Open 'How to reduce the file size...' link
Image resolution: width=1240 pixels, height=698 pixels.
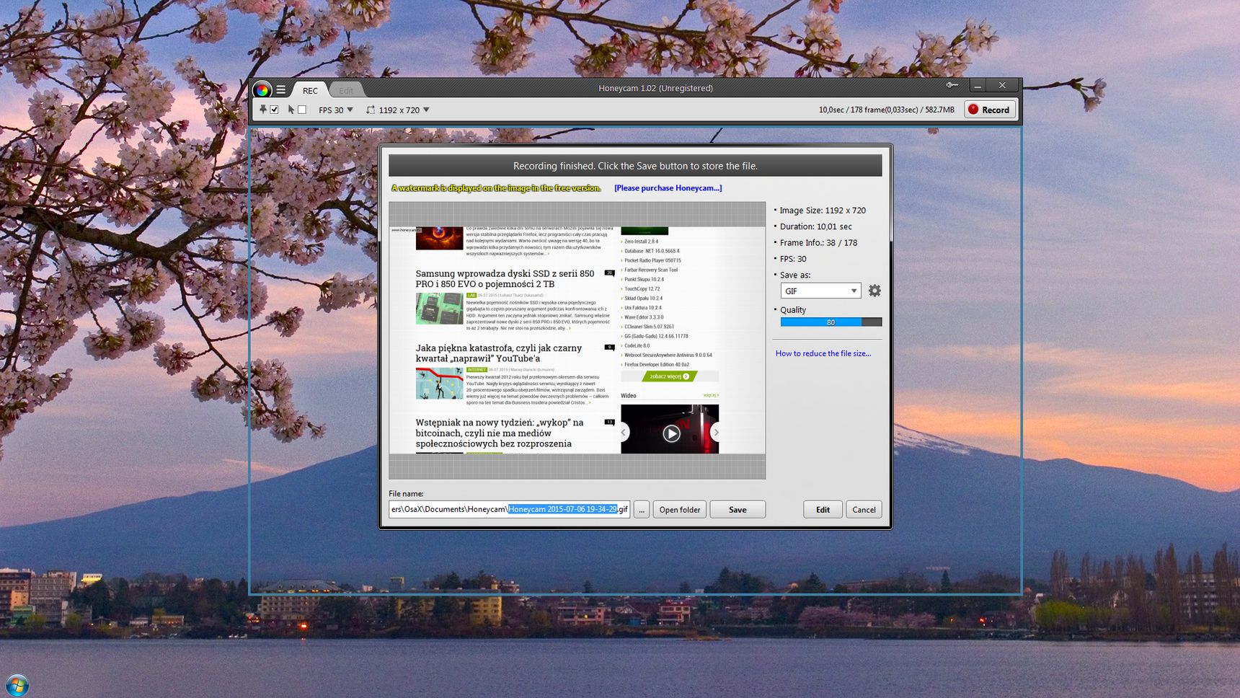[823, 353]
